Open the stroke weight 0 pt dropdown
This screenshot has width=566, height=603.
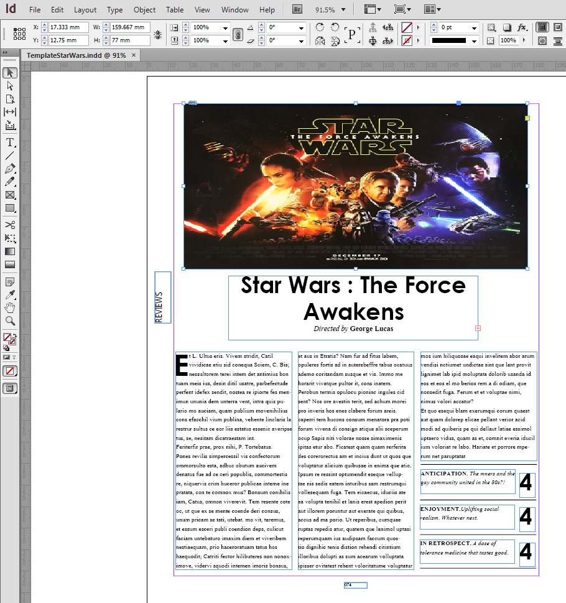point(474,27)
